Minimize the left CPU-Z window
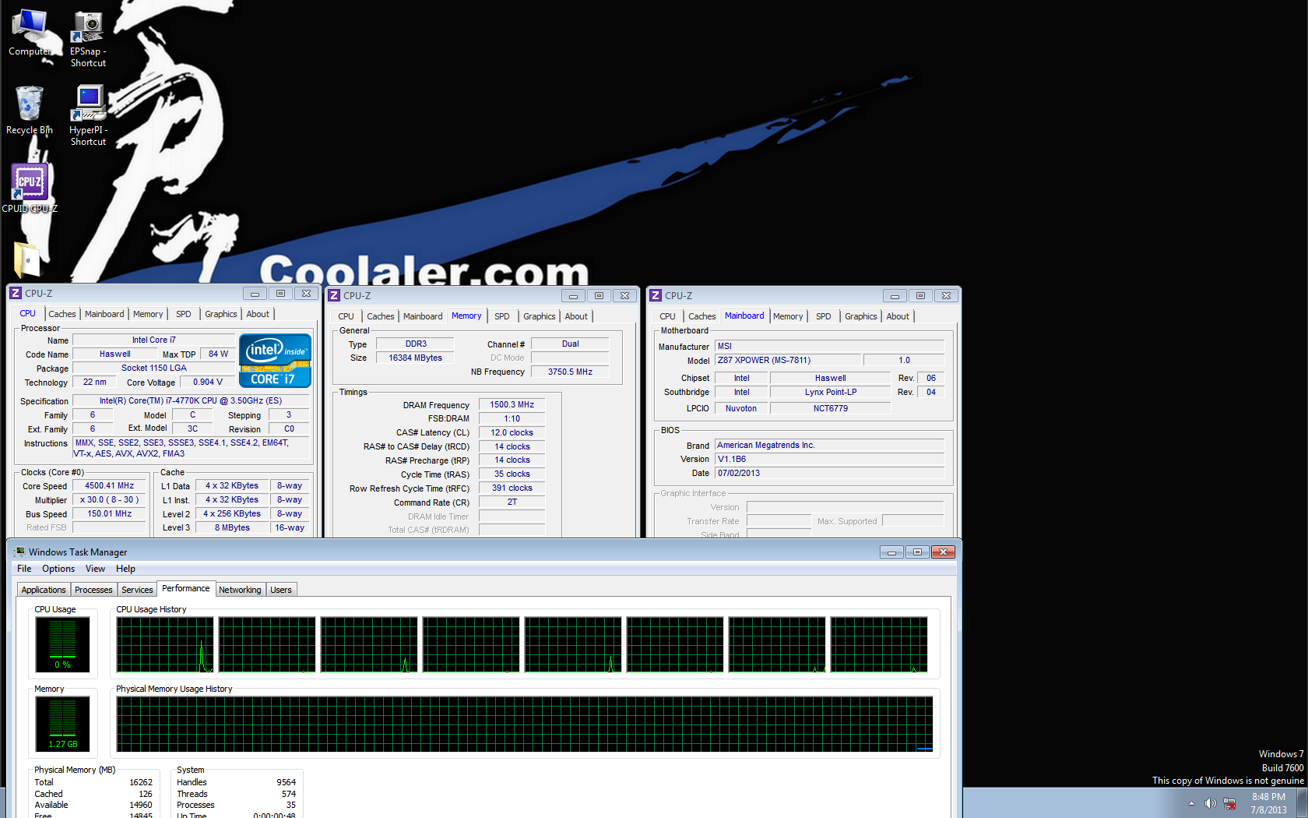This screenshot has height=818, width=1308. (x=255, y=294)
